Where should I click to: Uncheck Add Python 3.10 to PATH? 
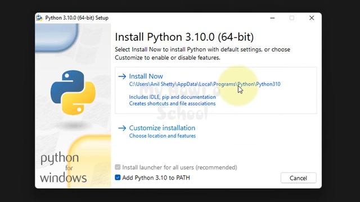tap(118, 177)
